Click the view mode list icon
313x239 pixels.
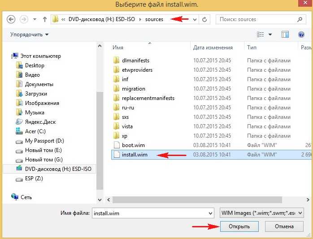pyautogui.click(x=260, y=35)
